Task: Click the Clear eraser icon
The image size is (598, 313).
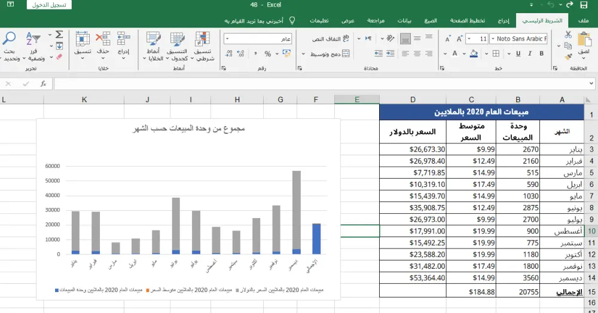Action: click(59, 57)
